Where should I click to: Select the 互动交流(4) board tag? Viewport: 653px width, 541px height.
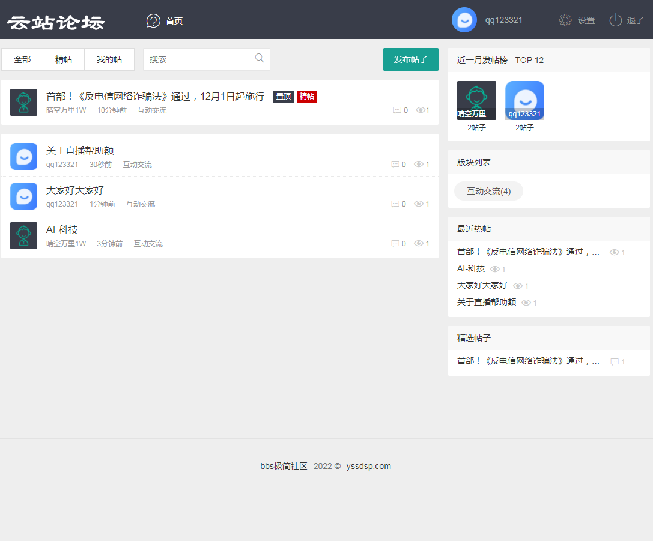click(x=488, y=191)
